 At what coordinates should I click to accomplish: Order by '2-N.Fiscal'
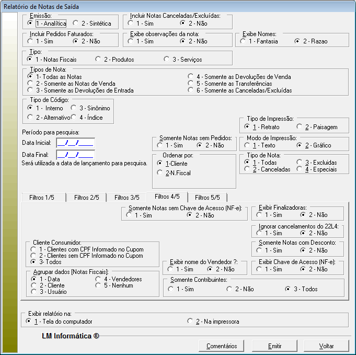point(160,173)
